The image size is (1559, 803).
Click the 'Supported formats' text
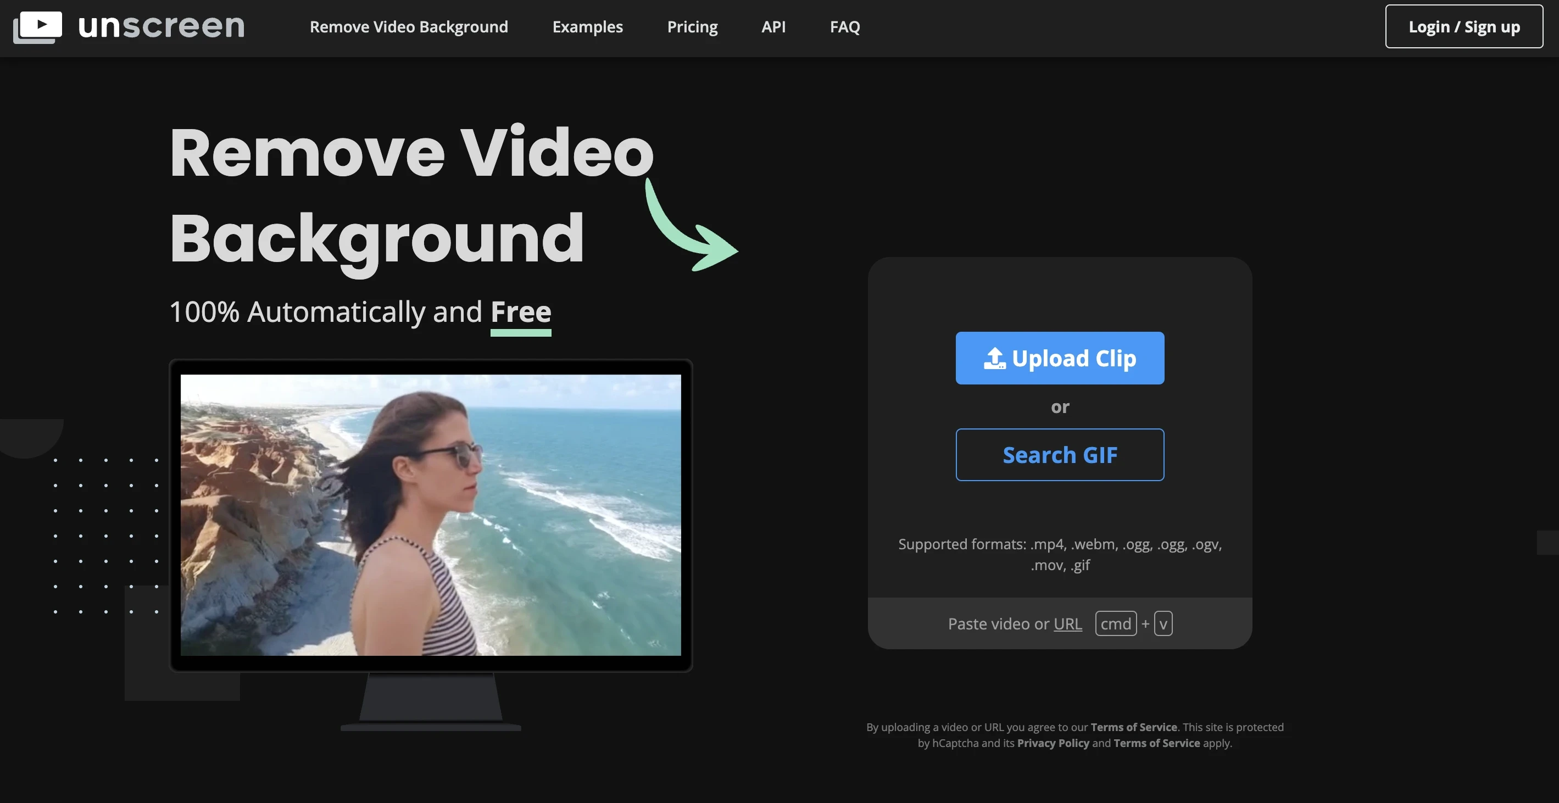(x=1059, y=554)
